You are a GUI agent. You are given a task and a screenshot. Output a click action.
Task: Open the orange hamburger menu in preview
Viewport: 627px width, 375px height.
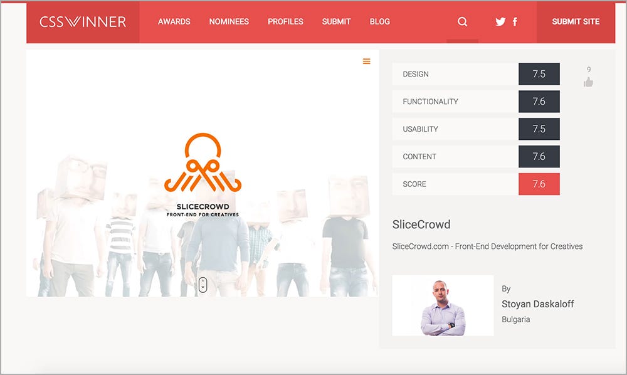point(366,61)
